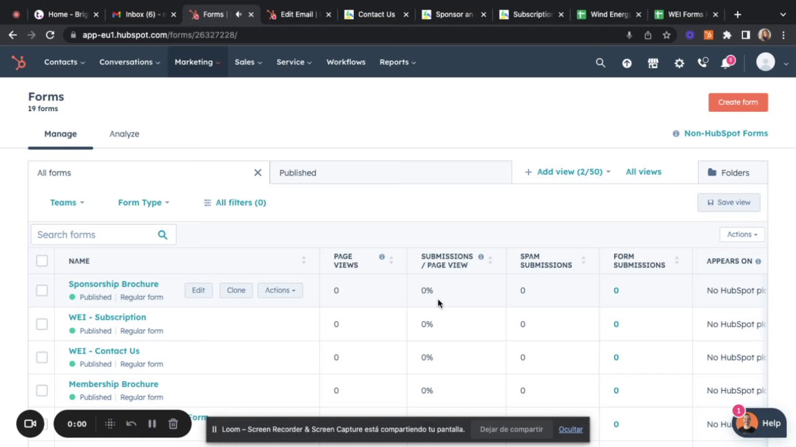Check the Sponsorship Brochure row checkbox
The width and height of the screenshot is (796, 447).
pos(42,291)
